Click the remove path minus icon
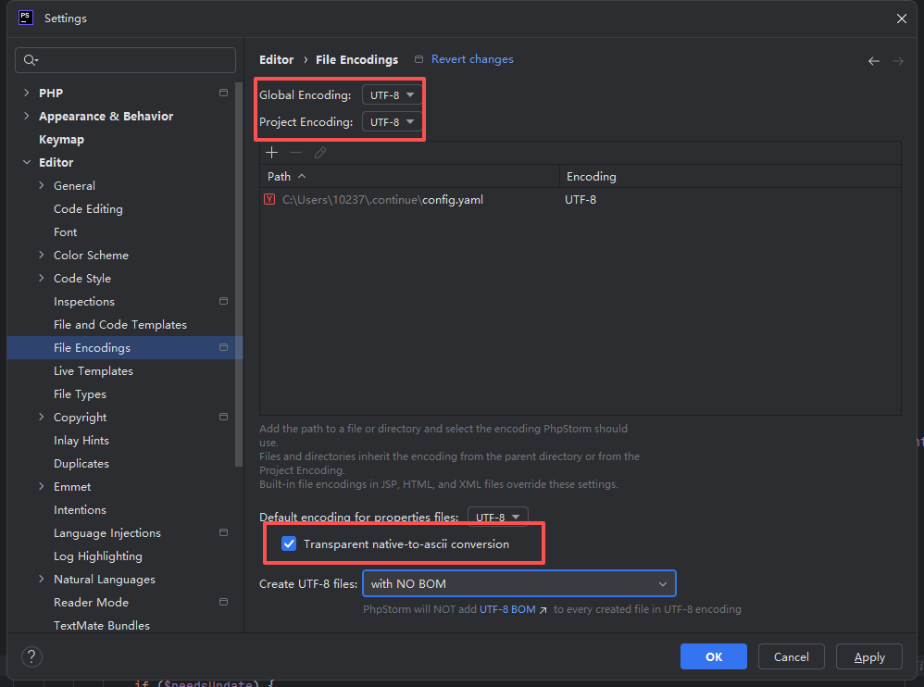 click(x=296, y=153)
